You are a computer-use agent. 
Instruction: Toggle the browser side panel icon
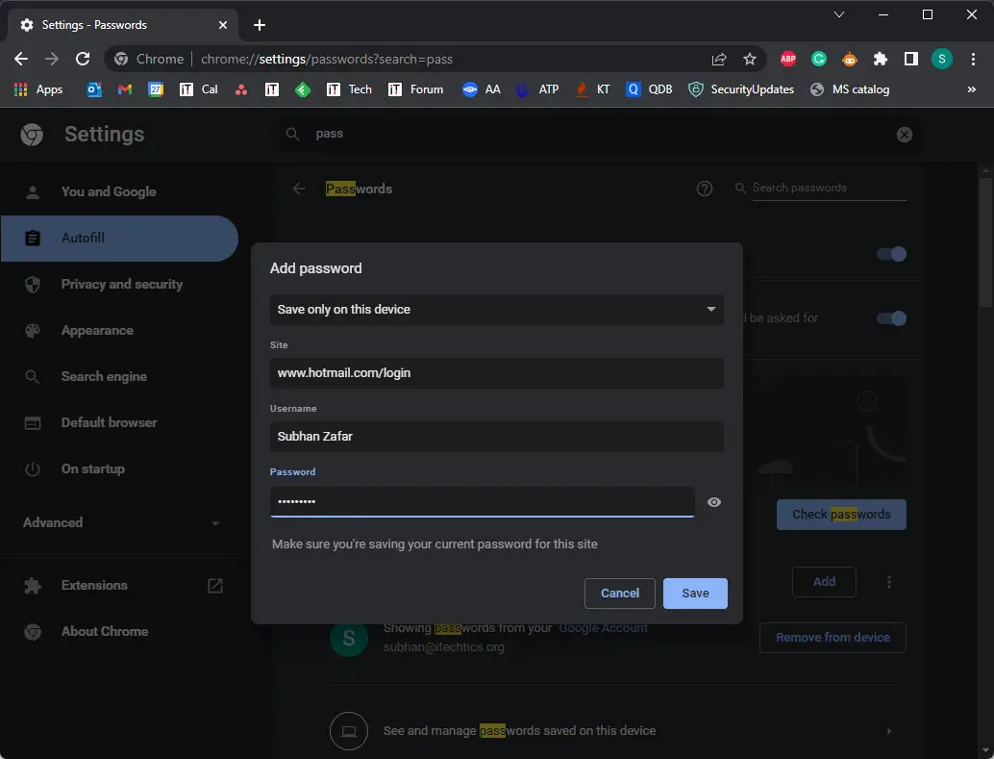coord(911,59)
